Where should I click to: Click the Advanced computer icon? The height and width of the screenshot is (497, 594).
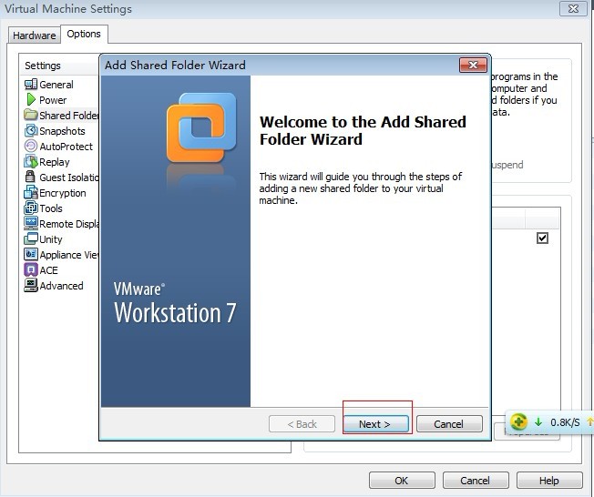pos(31,286)
